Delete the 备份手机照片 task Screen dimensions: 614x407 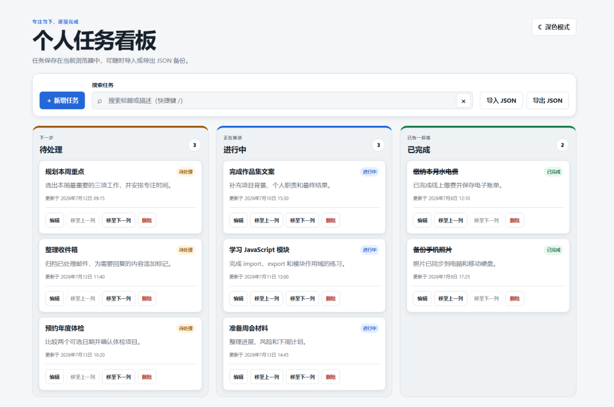coord(515,298)
